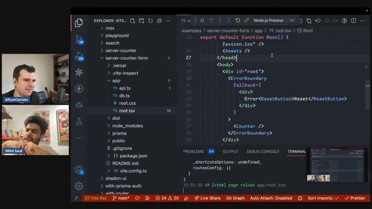Create a new folder in Explorer
Image resolution: width=372 pixels, height=209 pixels.
(x=142, y=21)
